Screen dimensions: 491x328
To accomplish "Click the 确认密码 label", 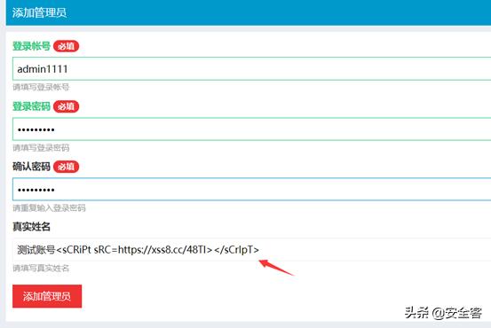I will click(31, 167).
